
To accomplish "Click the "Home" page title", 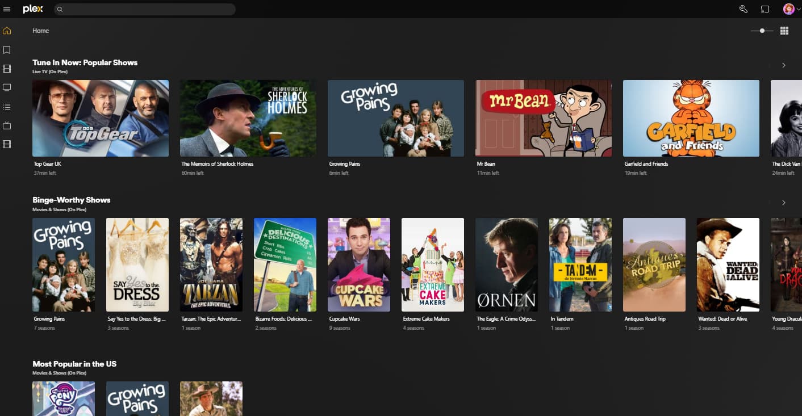I will 41,31.
